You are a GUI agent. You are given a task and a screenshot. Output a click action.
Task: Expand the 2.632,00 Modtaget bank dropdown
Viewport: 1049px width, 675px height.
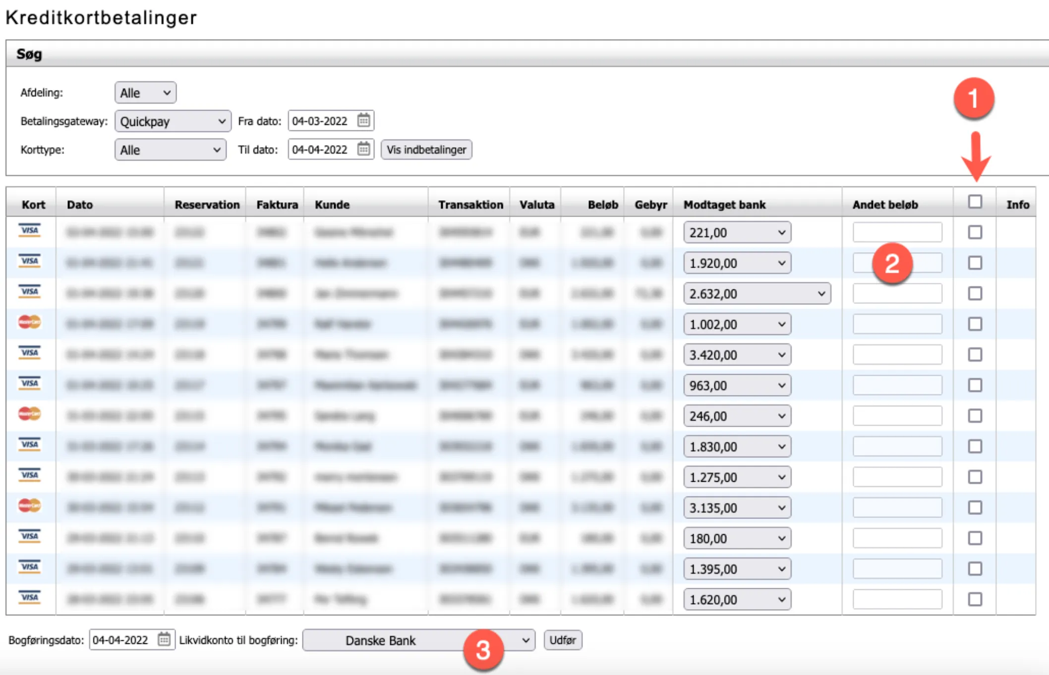[x=757, y=294]
